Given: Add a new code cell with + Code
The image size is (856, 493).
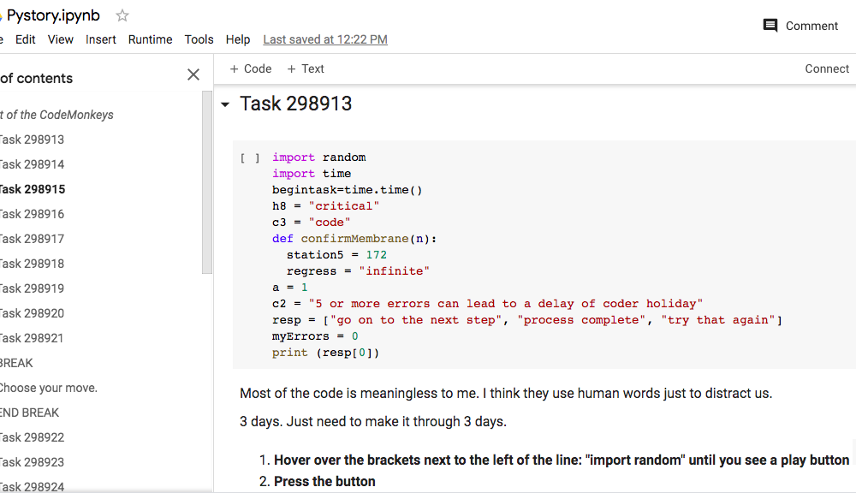Looking at the screenshot, I should pos(251,68).
